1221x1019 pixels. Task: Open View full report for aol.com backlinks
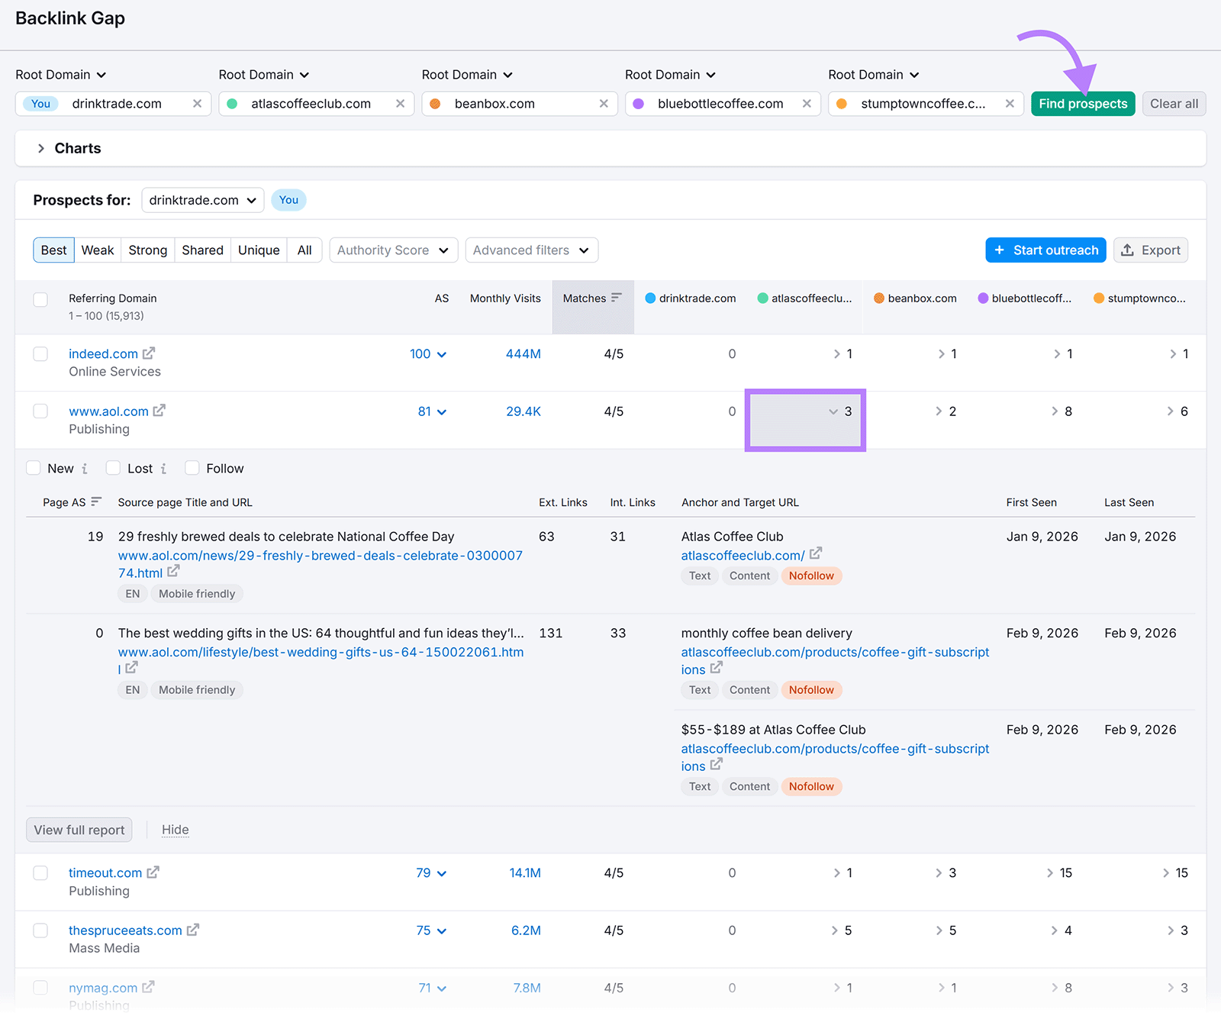(x=79, y=829)
